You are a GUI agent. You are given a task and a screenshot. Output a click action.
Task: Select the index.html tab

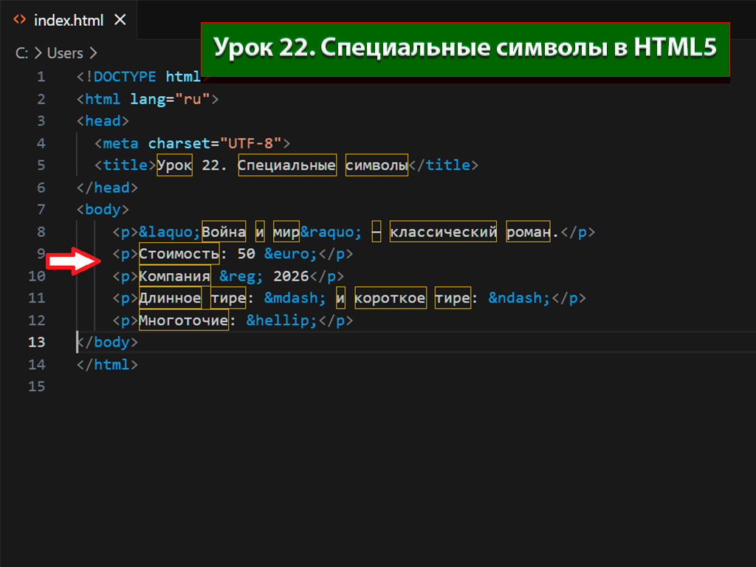[x=69, y=19]
